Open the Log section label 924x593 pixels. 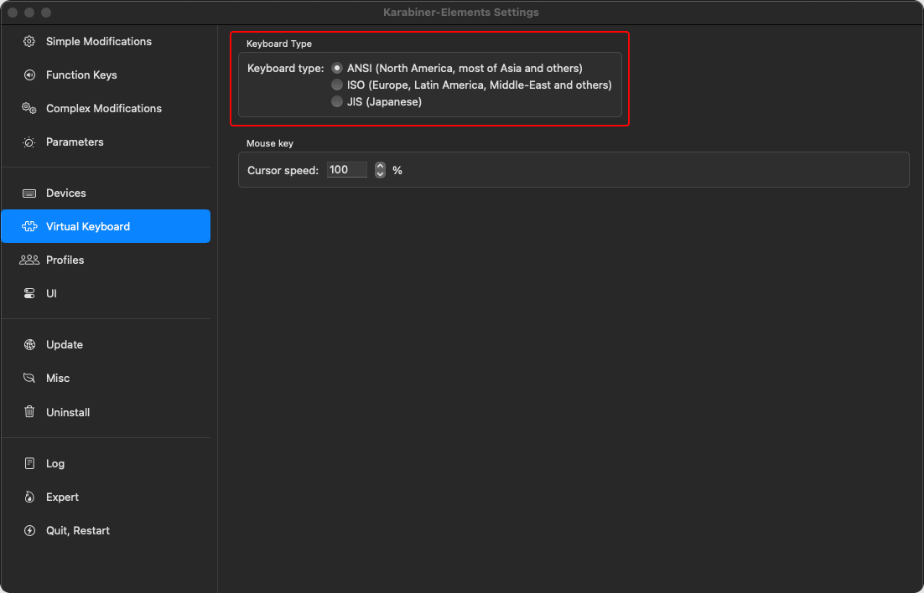55,463
